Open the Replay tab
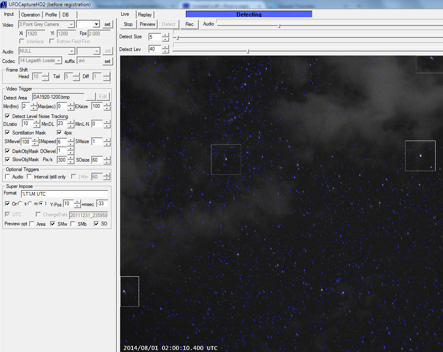This screenshot has height=352, width=443. [145, 15]
